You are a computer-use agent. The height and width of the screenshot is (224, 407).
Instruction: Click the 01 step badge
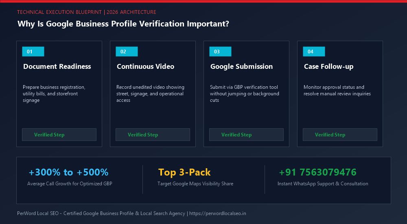tap(33, 51)
